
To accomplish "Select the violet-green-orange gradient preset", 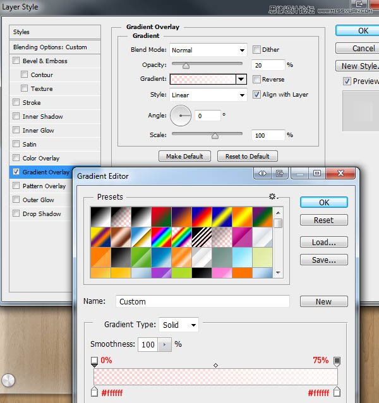I will (262, 217).
